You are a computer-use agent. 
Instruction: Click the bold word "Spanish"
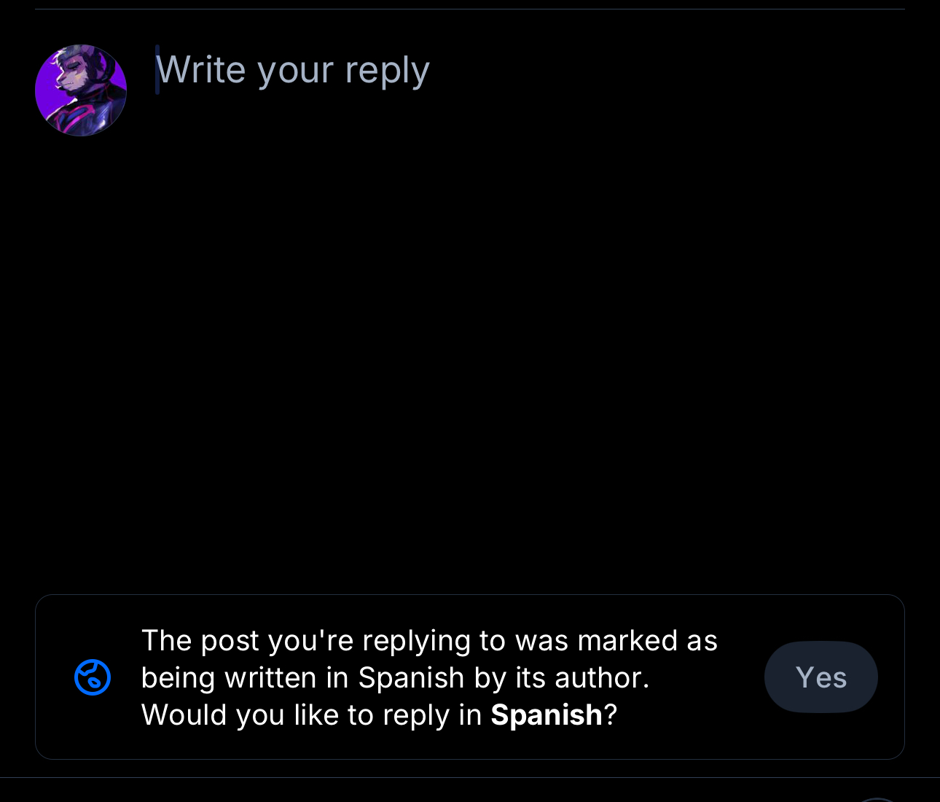pos(547,715)
